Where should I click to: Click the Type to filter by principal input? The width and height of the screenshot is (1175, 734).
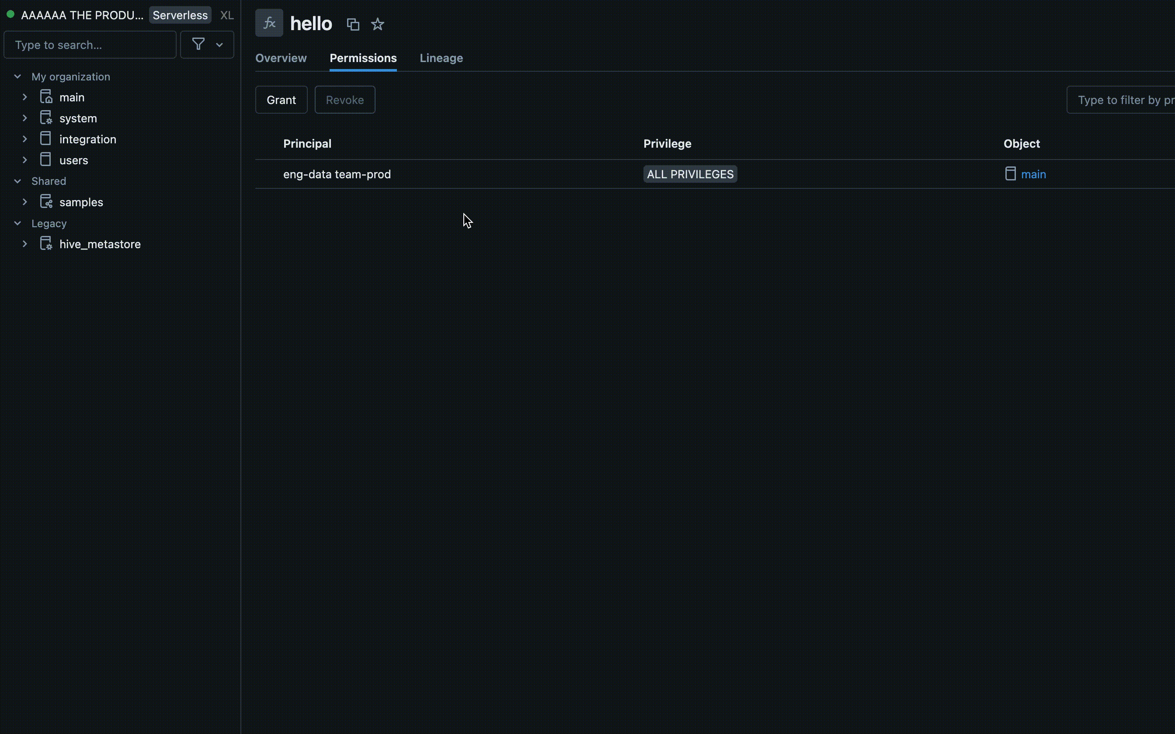(x=1125, y=100)
